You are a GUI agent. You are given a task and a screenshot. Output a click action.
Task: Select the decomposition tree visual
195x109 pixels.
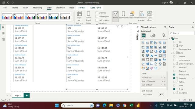tap(147, 64)
